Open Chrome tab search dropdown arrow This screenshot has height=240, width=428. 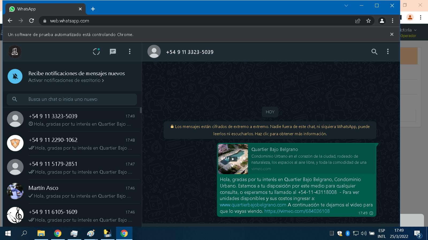pos(346,6)
